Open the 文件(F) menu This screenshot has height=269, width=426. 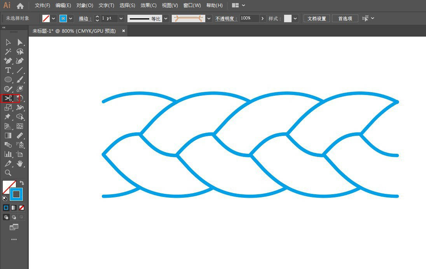pyautogui.click(x=42, y=5)
